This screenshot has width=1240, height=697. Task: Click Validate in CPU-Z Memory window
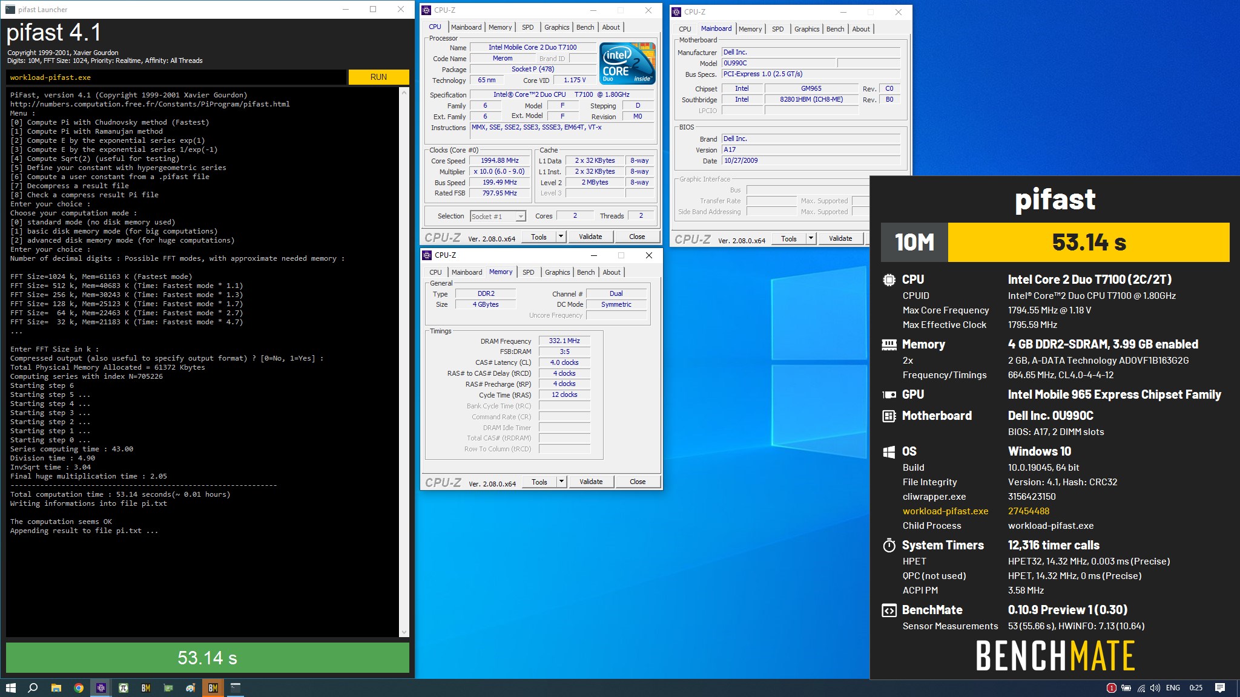(591, 482)
